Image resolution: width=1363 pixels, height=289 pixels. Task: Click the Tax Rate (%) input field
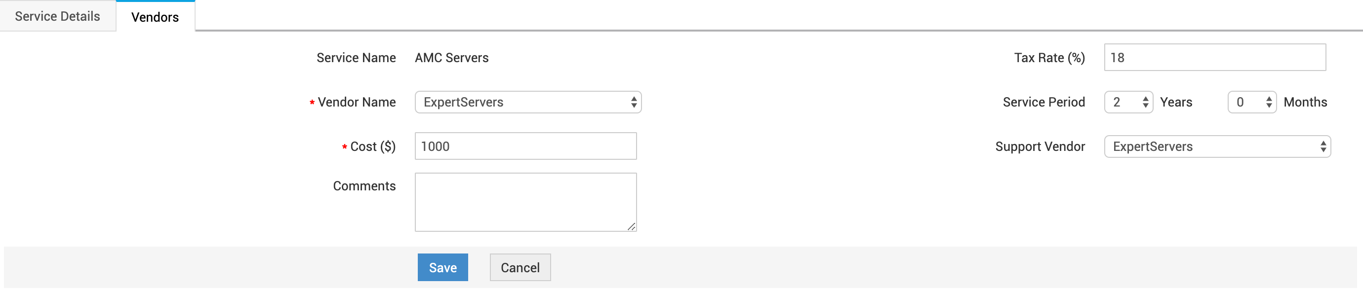1214,58
